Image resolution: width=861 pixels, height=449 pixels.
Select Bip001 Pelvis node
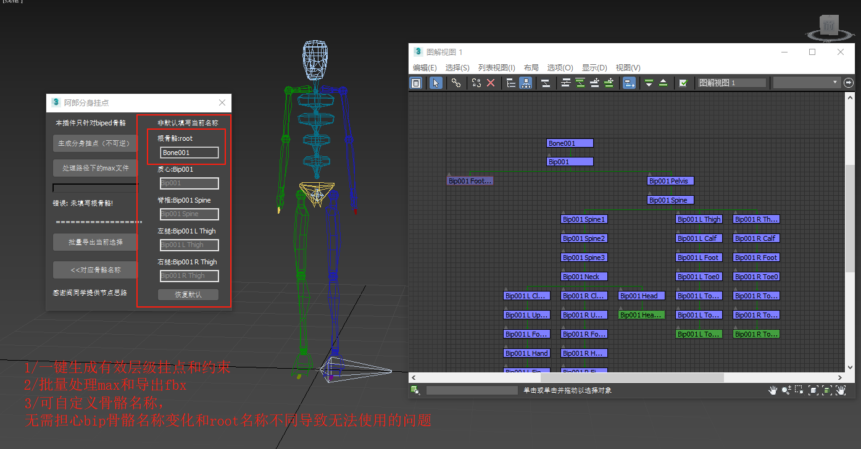click(x=670, y=181)
